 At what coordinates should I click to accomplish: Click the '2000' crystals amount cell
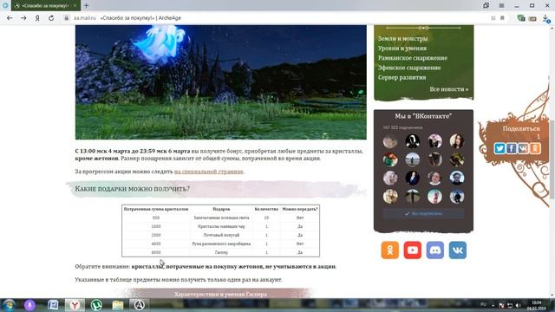point(156,235)
